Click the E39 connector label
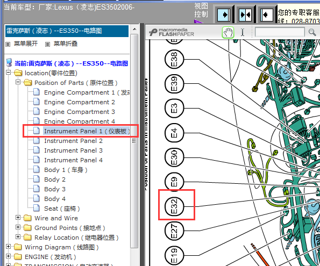 pos(174,84)
